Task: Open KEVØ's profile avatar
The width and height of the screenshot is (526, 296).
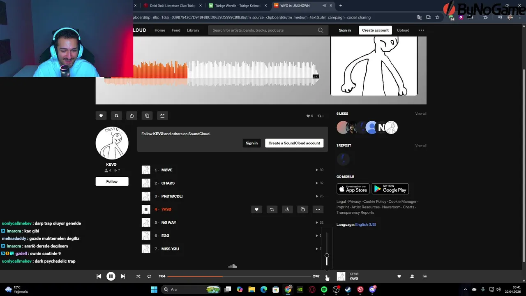Action: pyautogui.click(x=112, y=143)
